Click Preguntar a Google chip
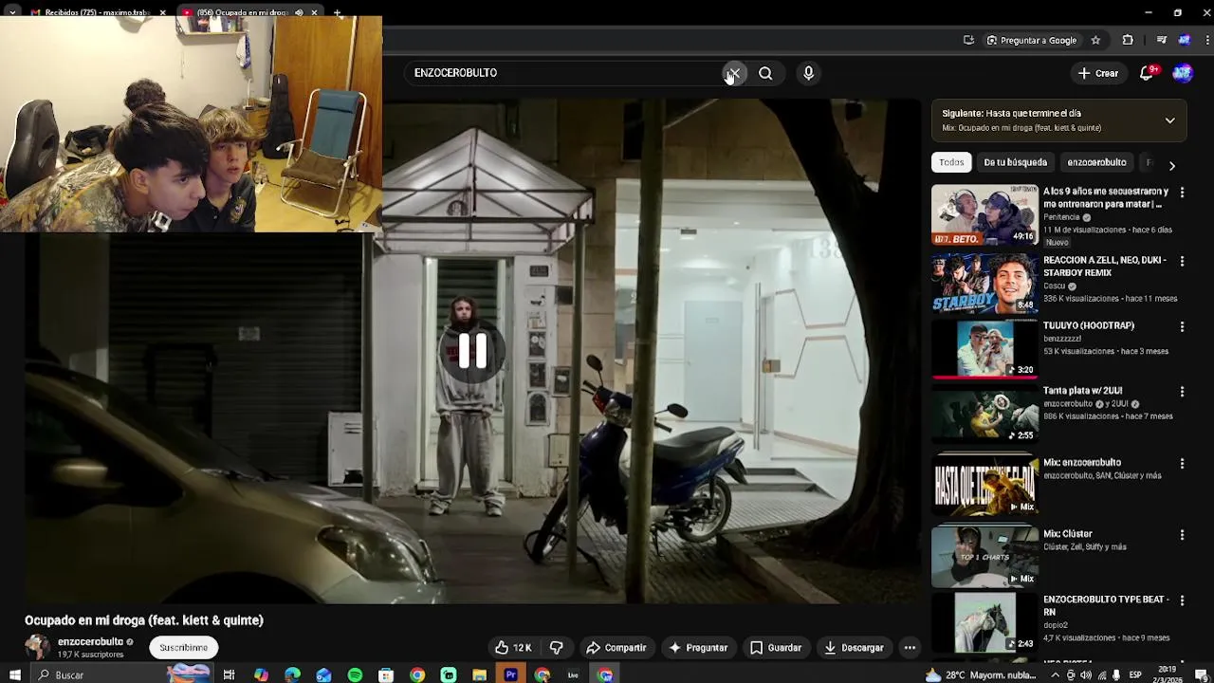Screen dimensions: 1214x683 pyautogui.click(x=1031, y=40)
